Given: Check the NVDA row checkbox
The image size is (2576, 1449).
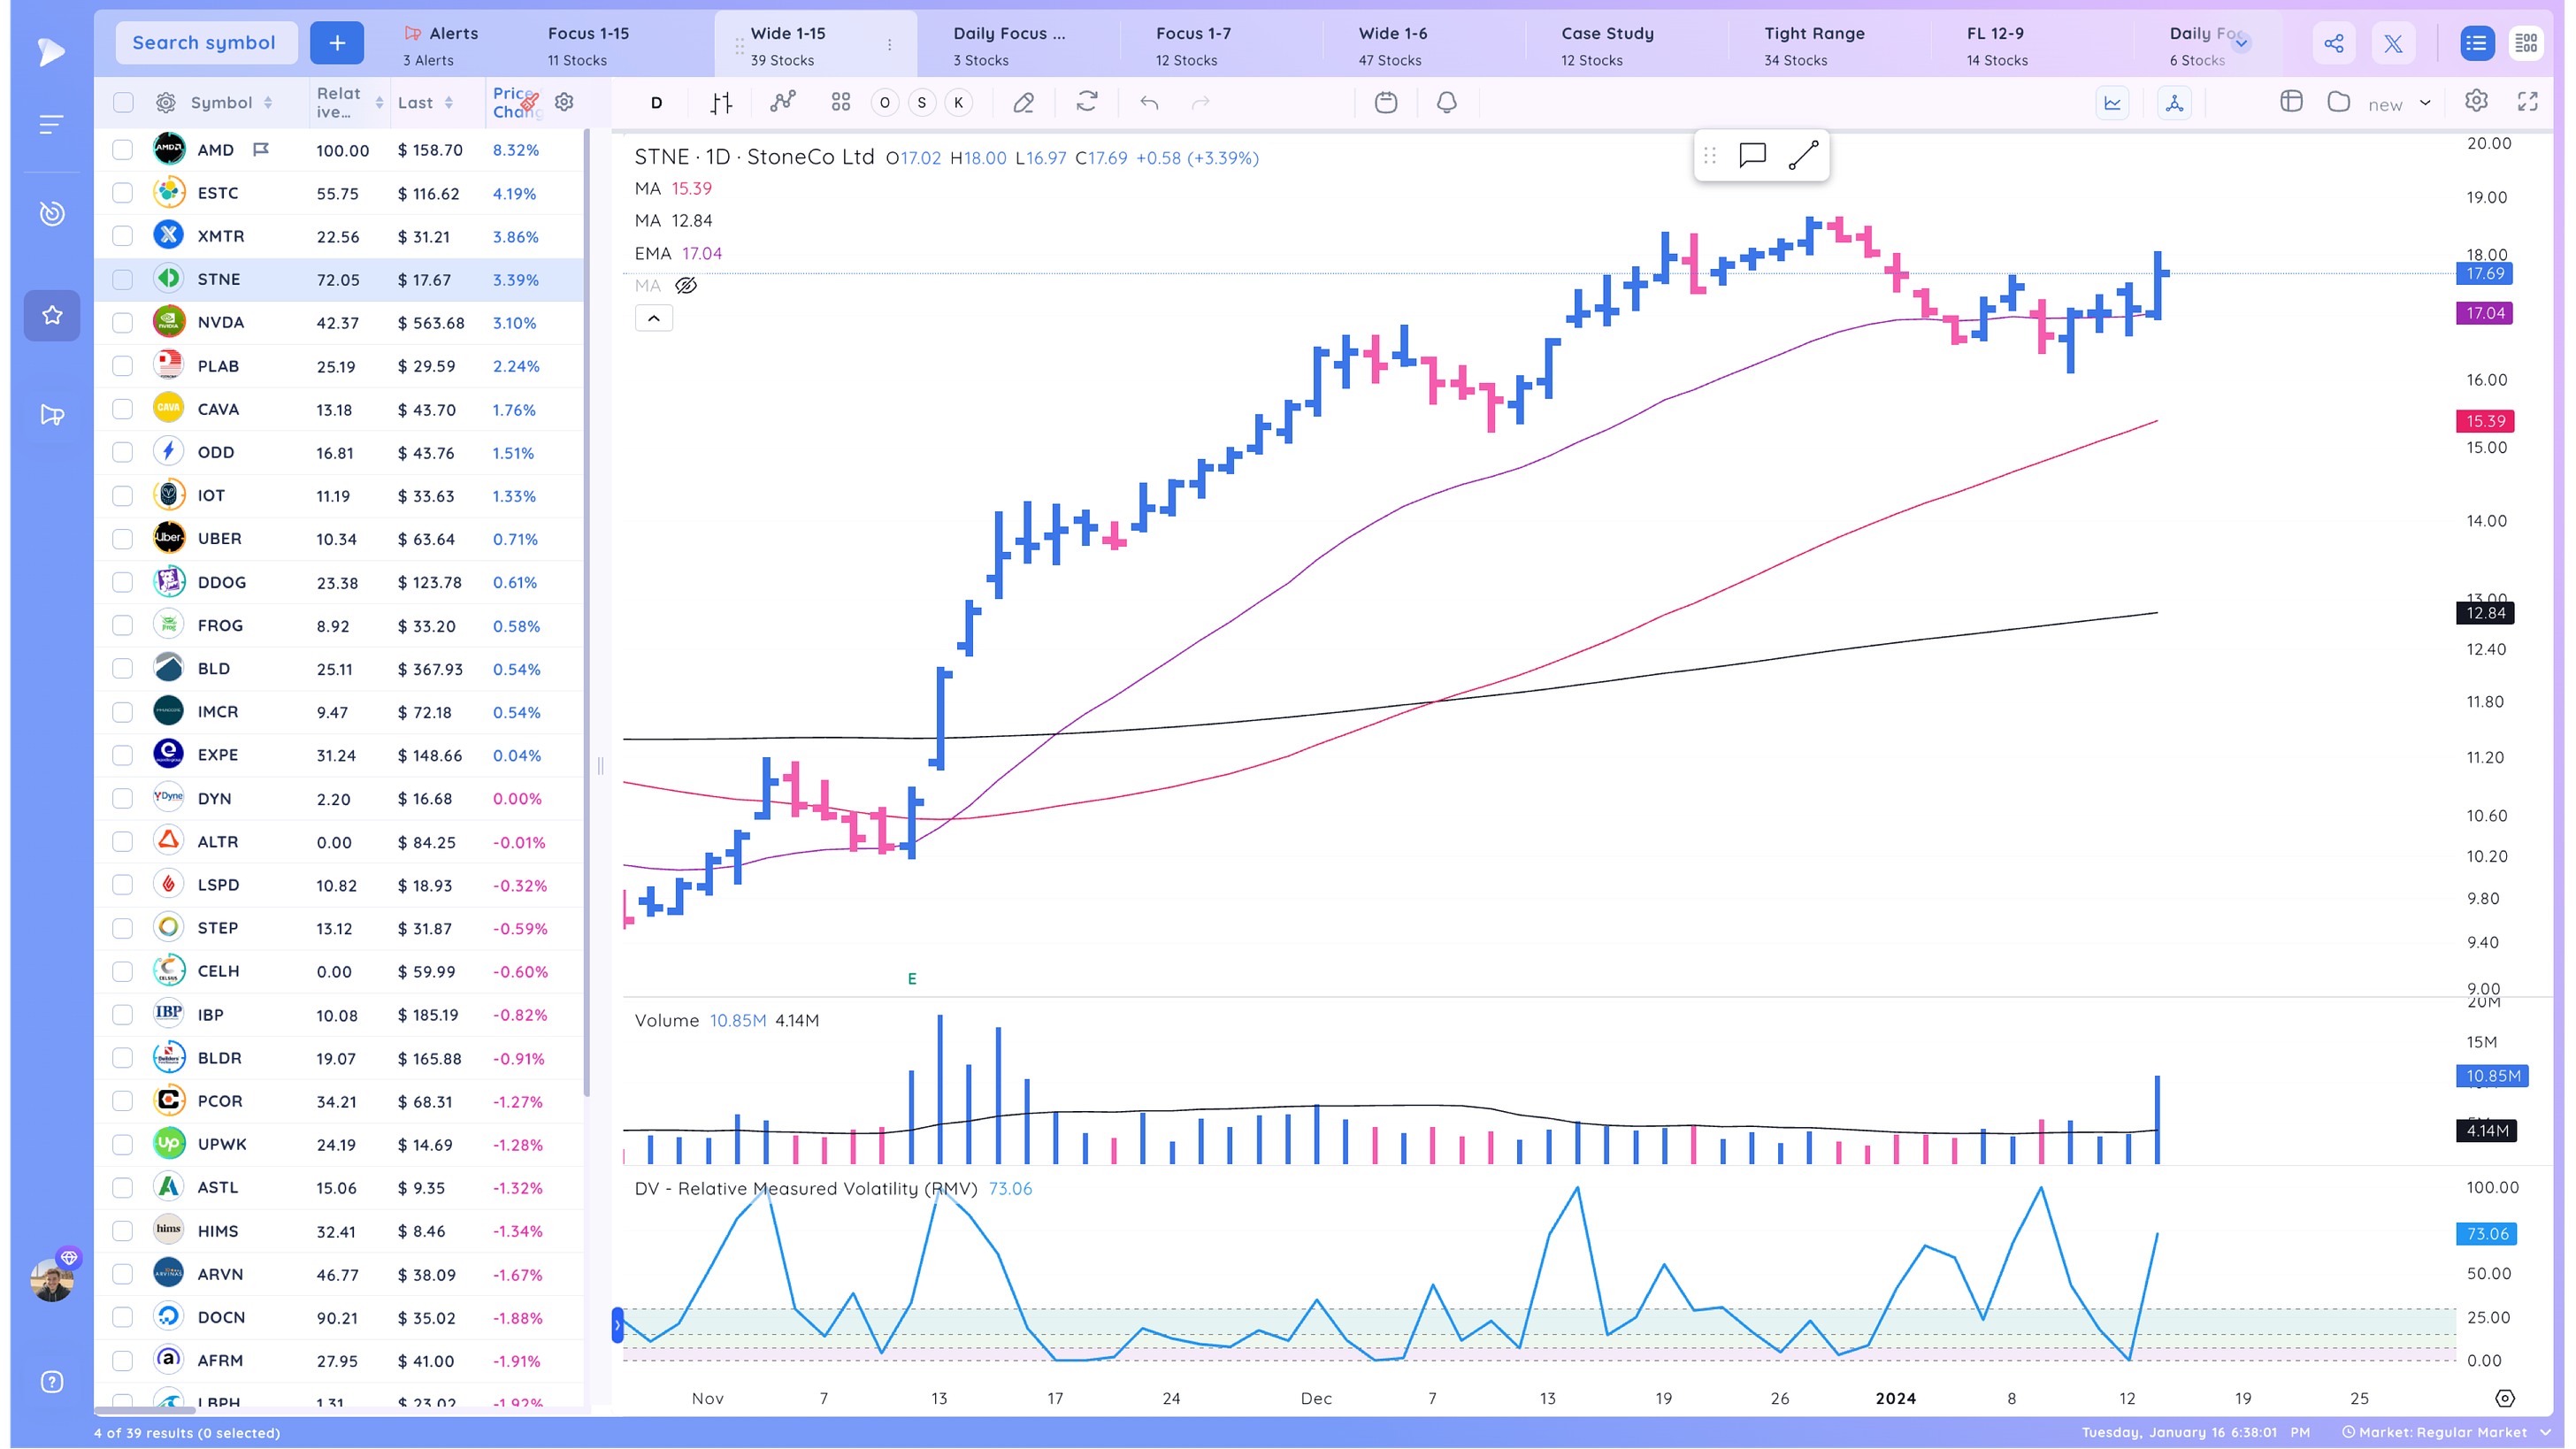Looking at the screenshot, I should point(123,322).
